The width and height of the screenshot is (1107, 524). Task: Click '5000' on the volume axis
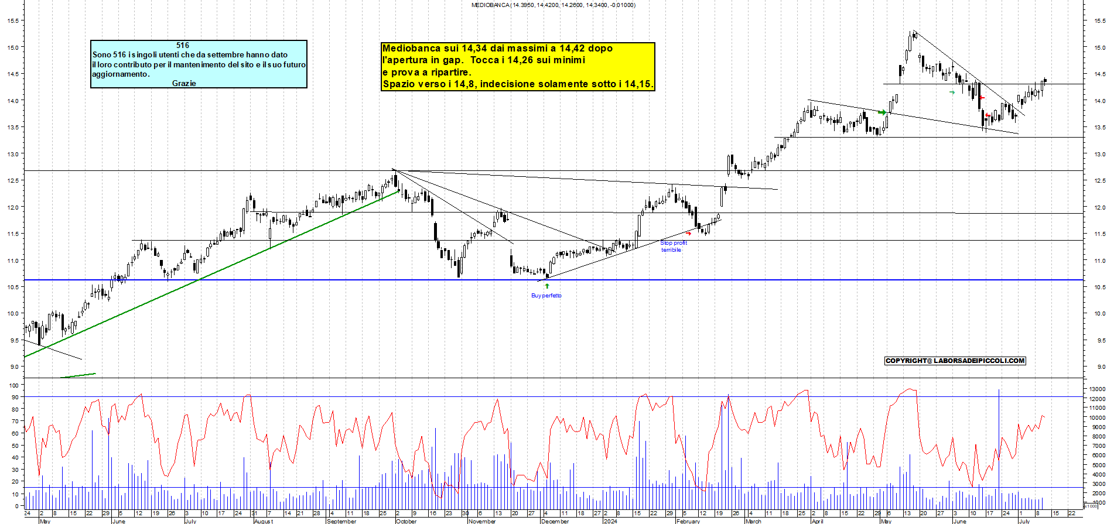(1098, 465)
